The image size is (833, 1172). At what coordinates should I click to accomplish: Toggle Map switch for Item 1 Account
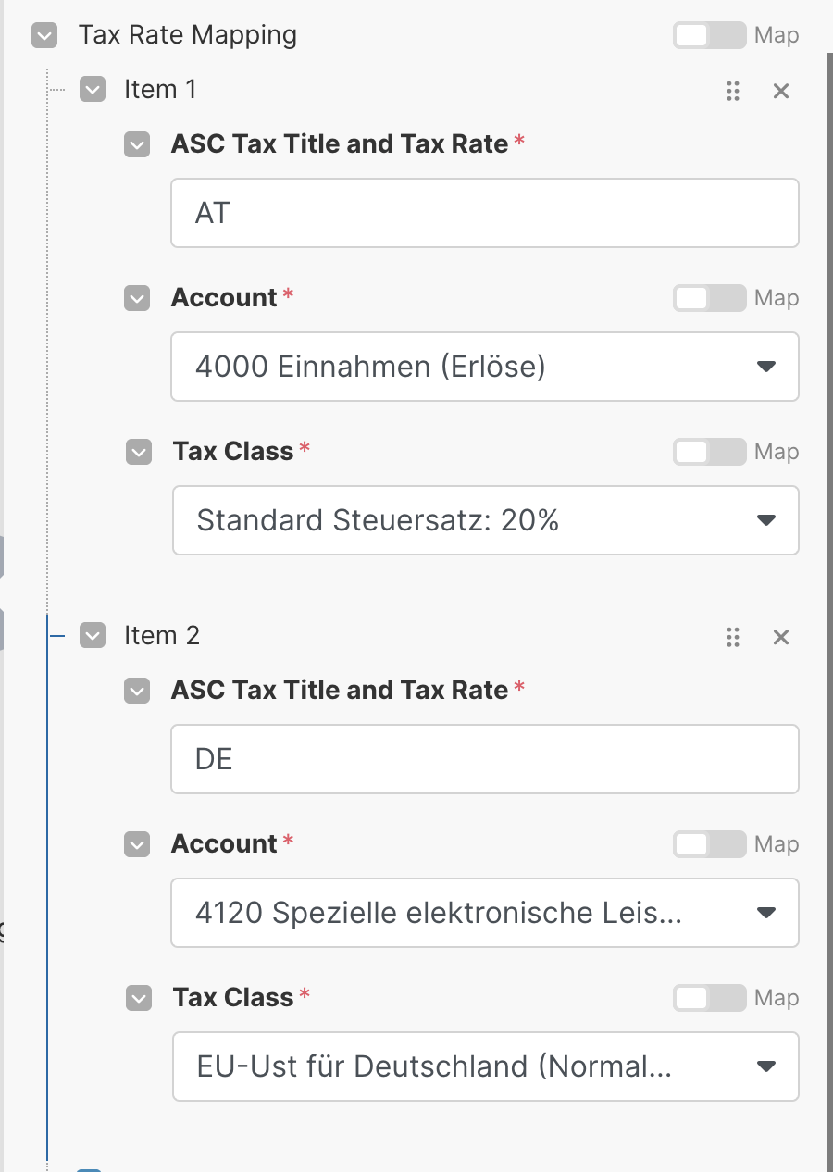(x=709, y=298)
